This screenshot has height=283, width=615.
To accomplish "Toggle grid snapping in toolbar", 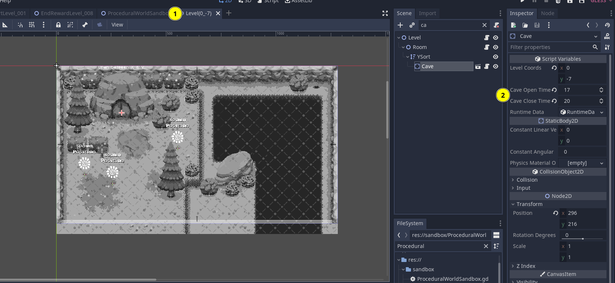I will click(32, 25).
